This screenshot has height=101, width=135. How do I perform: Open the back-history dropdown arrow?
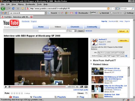click(9, 9)
